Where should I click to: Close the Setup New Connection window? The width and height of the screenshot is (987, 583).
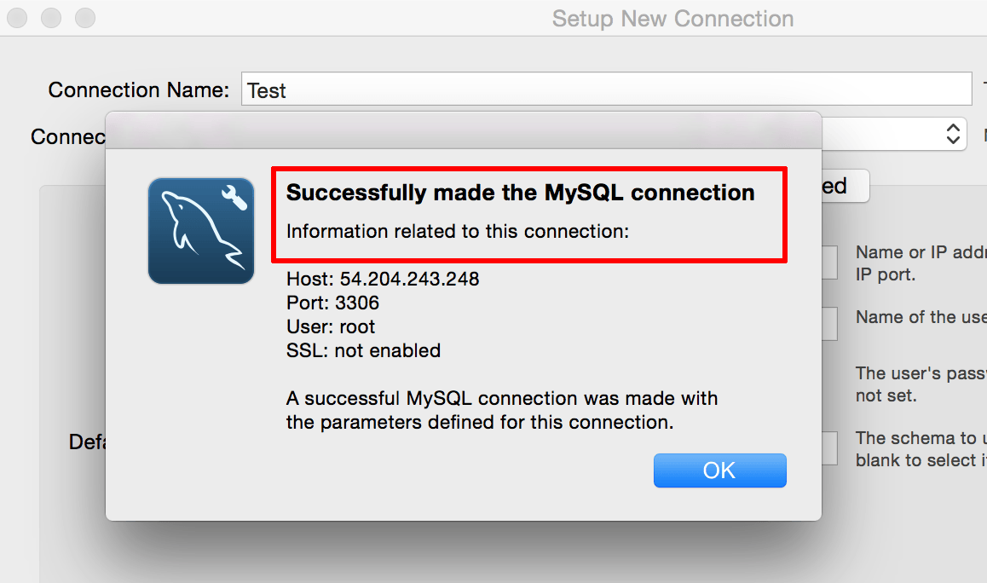(17, 18)
